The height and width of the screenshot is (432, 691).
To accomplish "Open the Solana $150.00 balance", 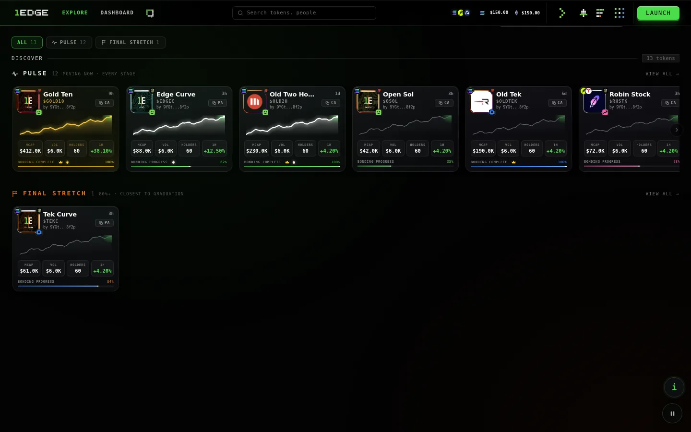I will (494, 13).
